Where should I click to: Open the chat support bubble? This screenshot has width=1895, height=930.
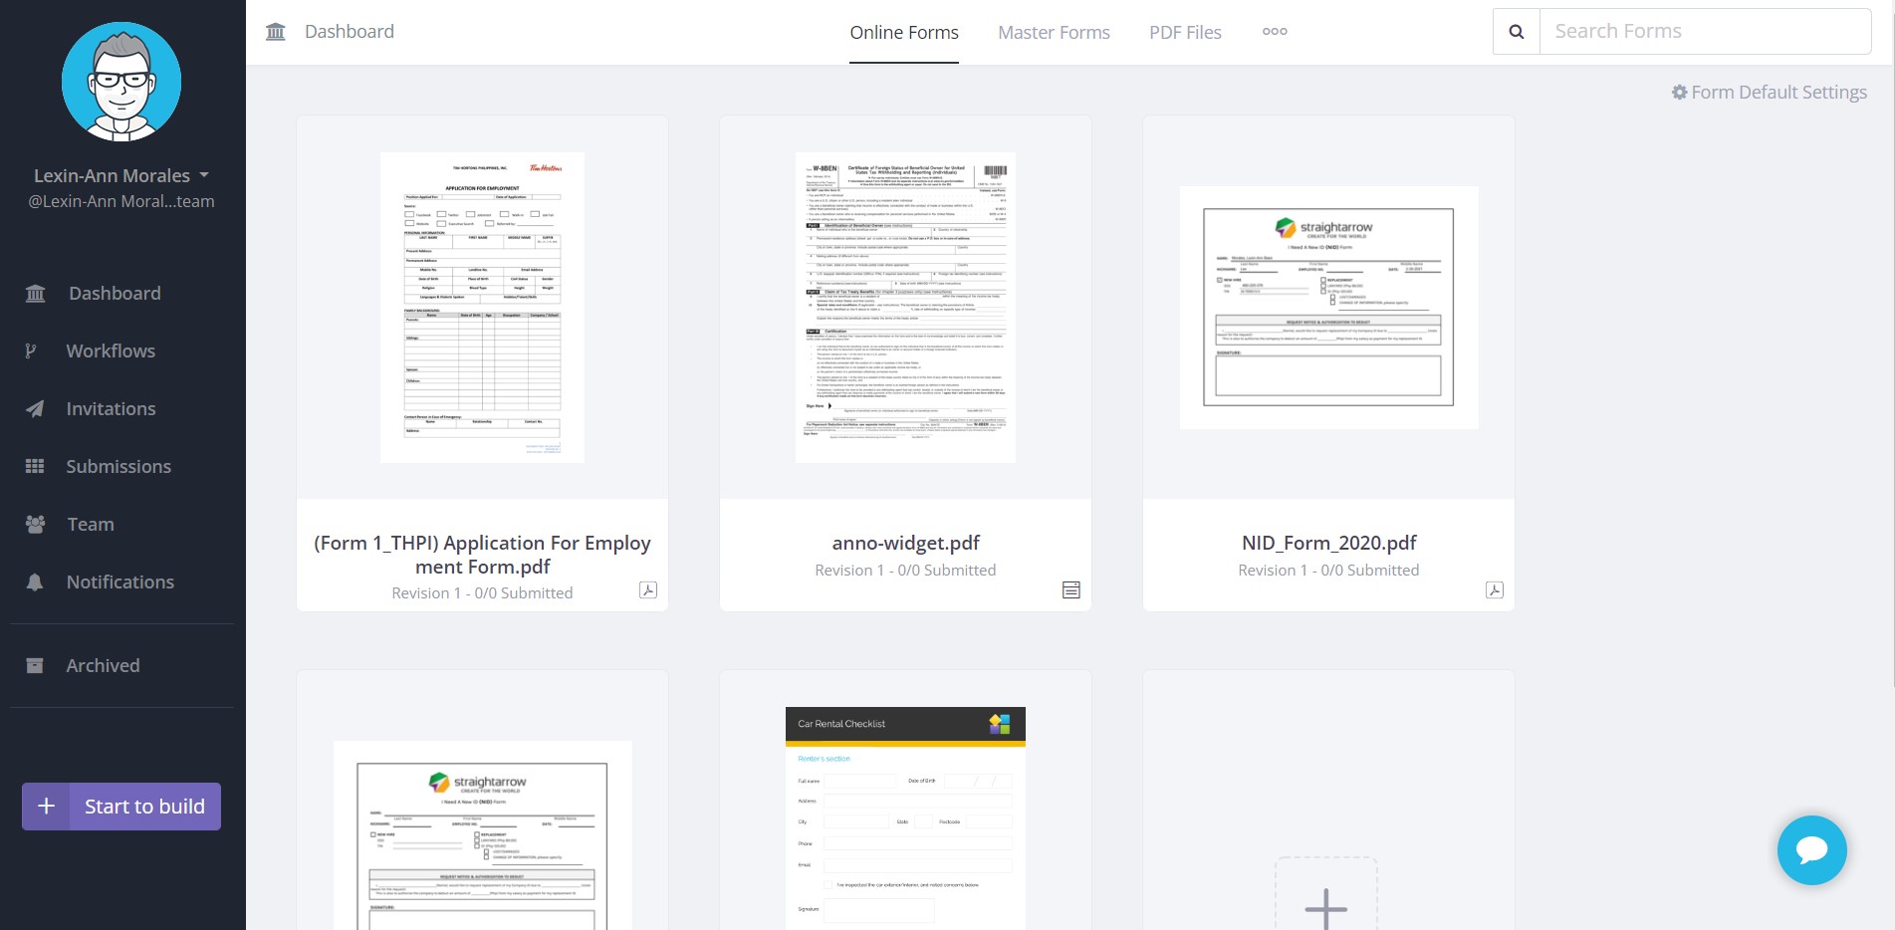[x=1811, y=849]
